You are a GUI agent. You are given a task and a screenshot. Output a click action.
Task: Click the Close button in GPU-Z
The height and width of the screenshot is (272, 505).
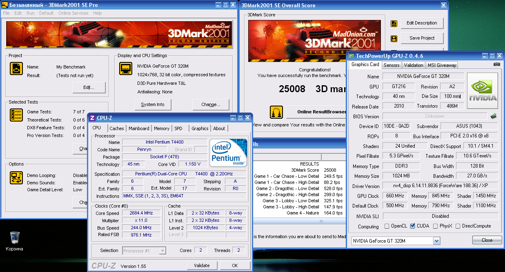(x=487, y=240)
